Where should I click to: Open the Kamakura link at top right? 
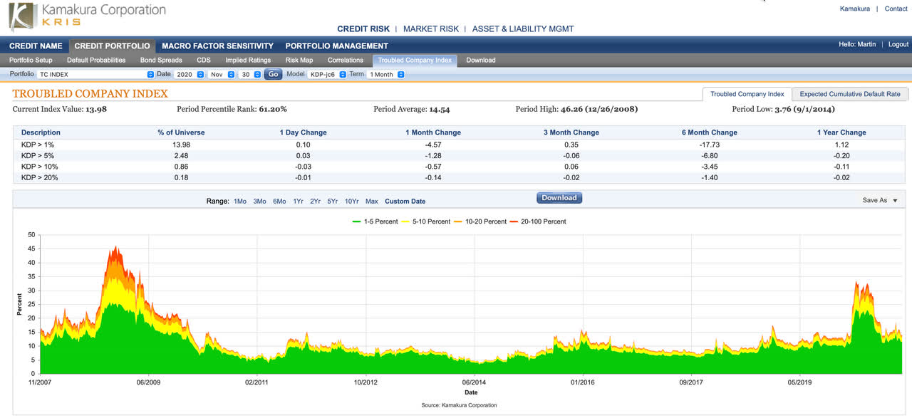[855, 9]
